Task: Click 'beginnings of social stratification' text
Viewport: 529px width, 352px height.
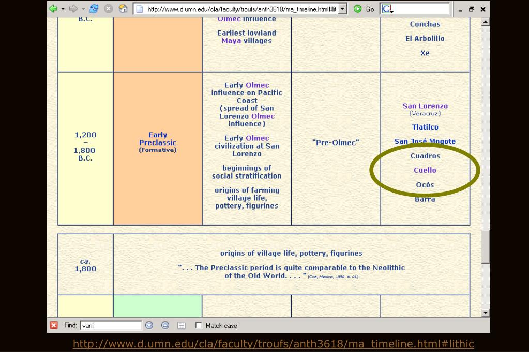Action: tap(247, 172)
